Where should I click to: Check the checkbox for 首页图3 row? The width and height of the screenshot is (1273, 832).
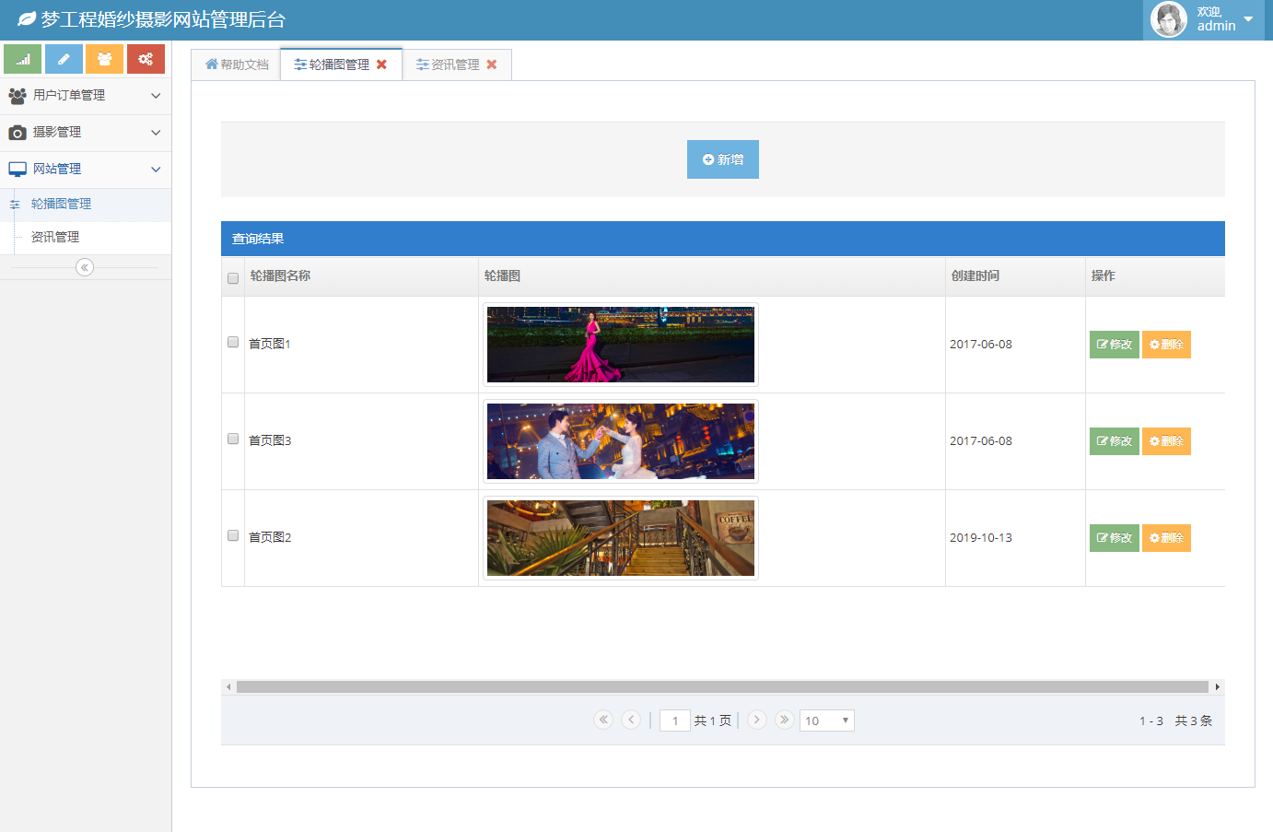pos(232,439)
